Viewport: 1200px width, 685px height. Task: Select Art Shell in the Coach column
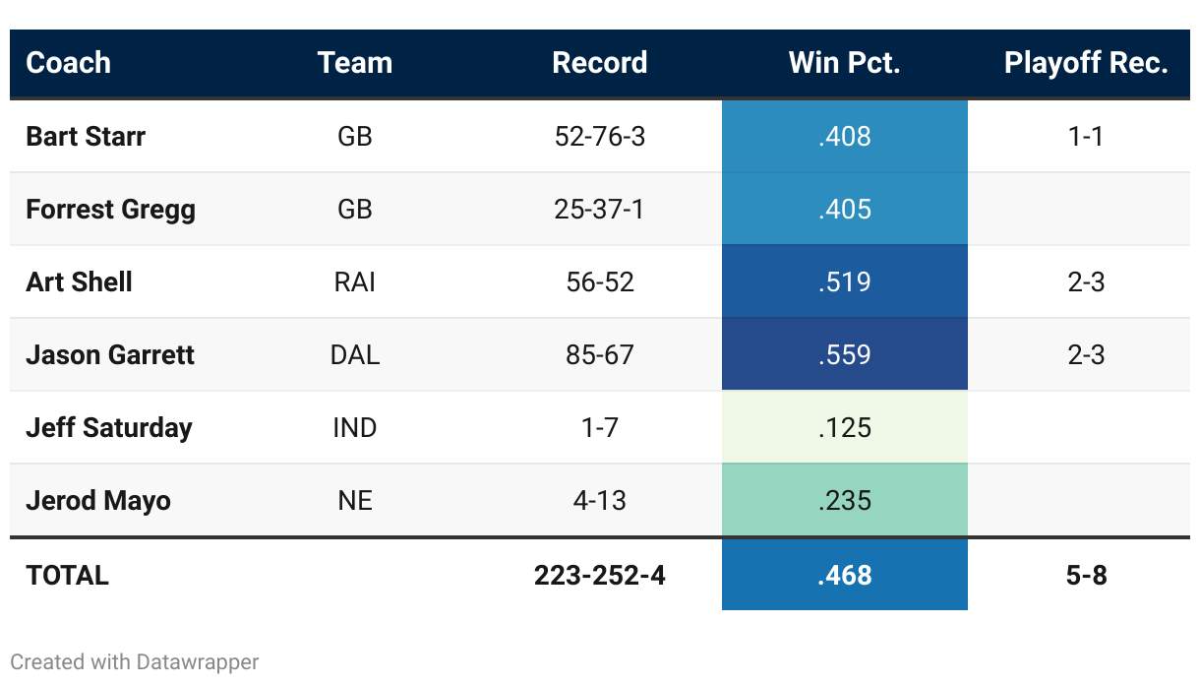click(79, 281)
